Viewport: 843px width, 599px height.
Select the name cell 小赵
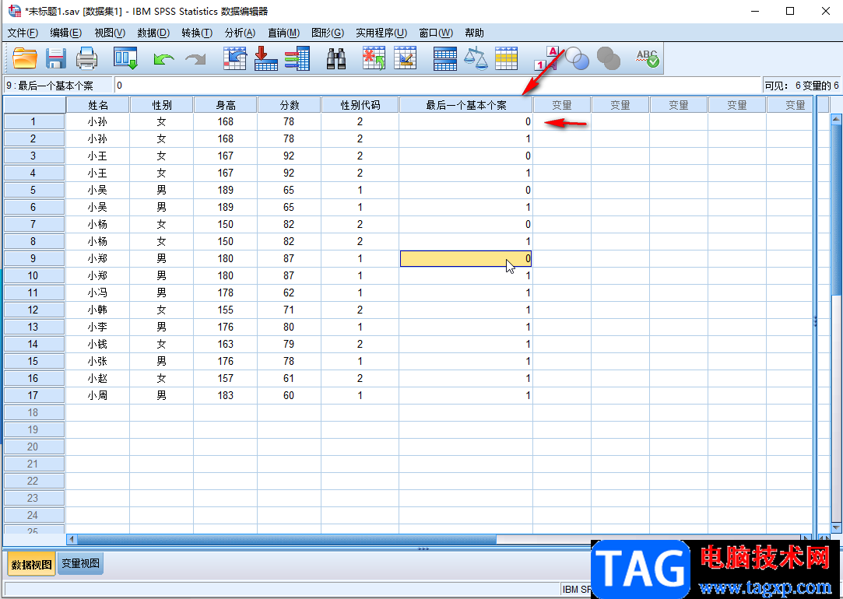point(97,378)
